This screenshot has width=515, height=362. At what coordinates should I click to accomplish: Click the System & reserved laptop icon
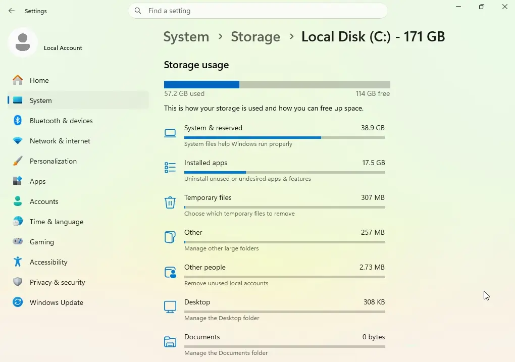coord(170,133)
